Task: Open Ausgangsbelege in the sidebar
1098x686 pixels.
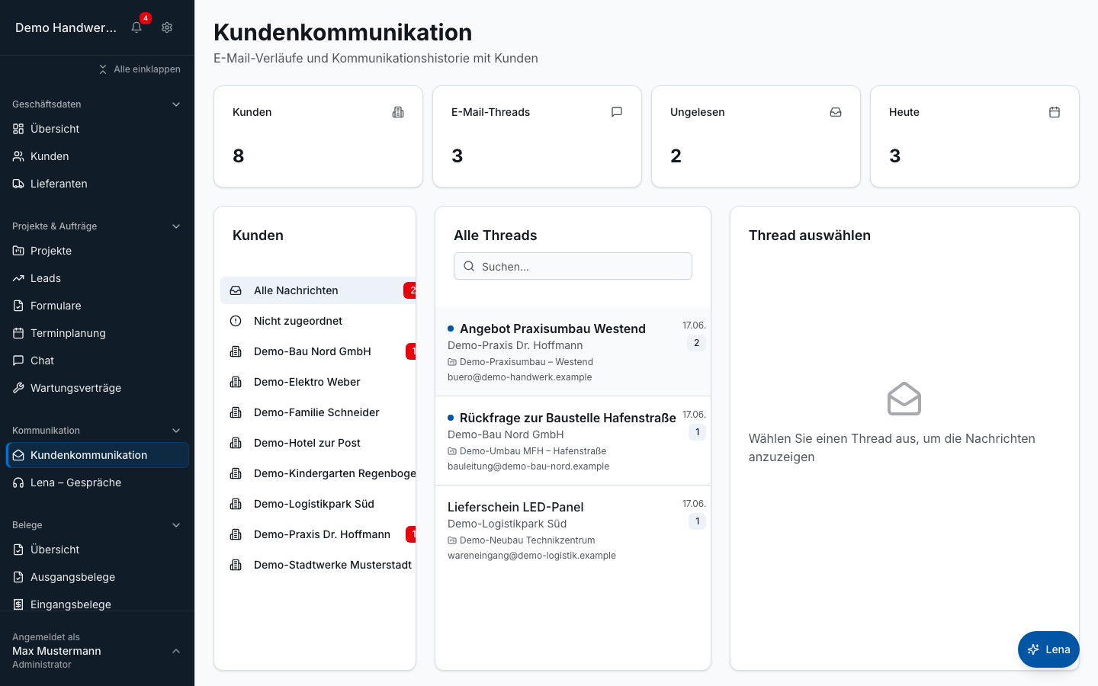Action: (x=97, y=577)
